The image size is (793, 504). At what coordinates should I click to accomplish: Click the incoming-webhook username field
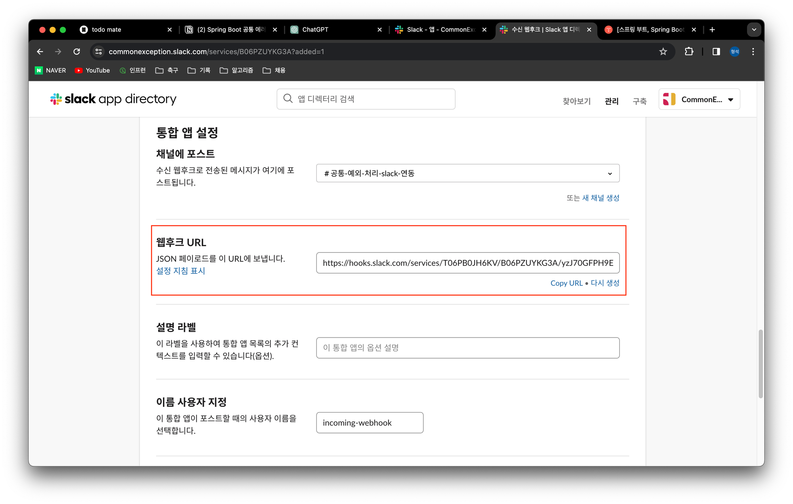pyautogui.click(x=370, y=423)
